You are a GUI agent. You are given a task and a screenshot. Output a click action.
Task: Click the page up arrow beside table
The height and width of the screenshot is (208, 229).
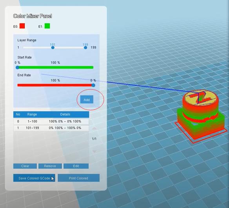tap(95, 128)
